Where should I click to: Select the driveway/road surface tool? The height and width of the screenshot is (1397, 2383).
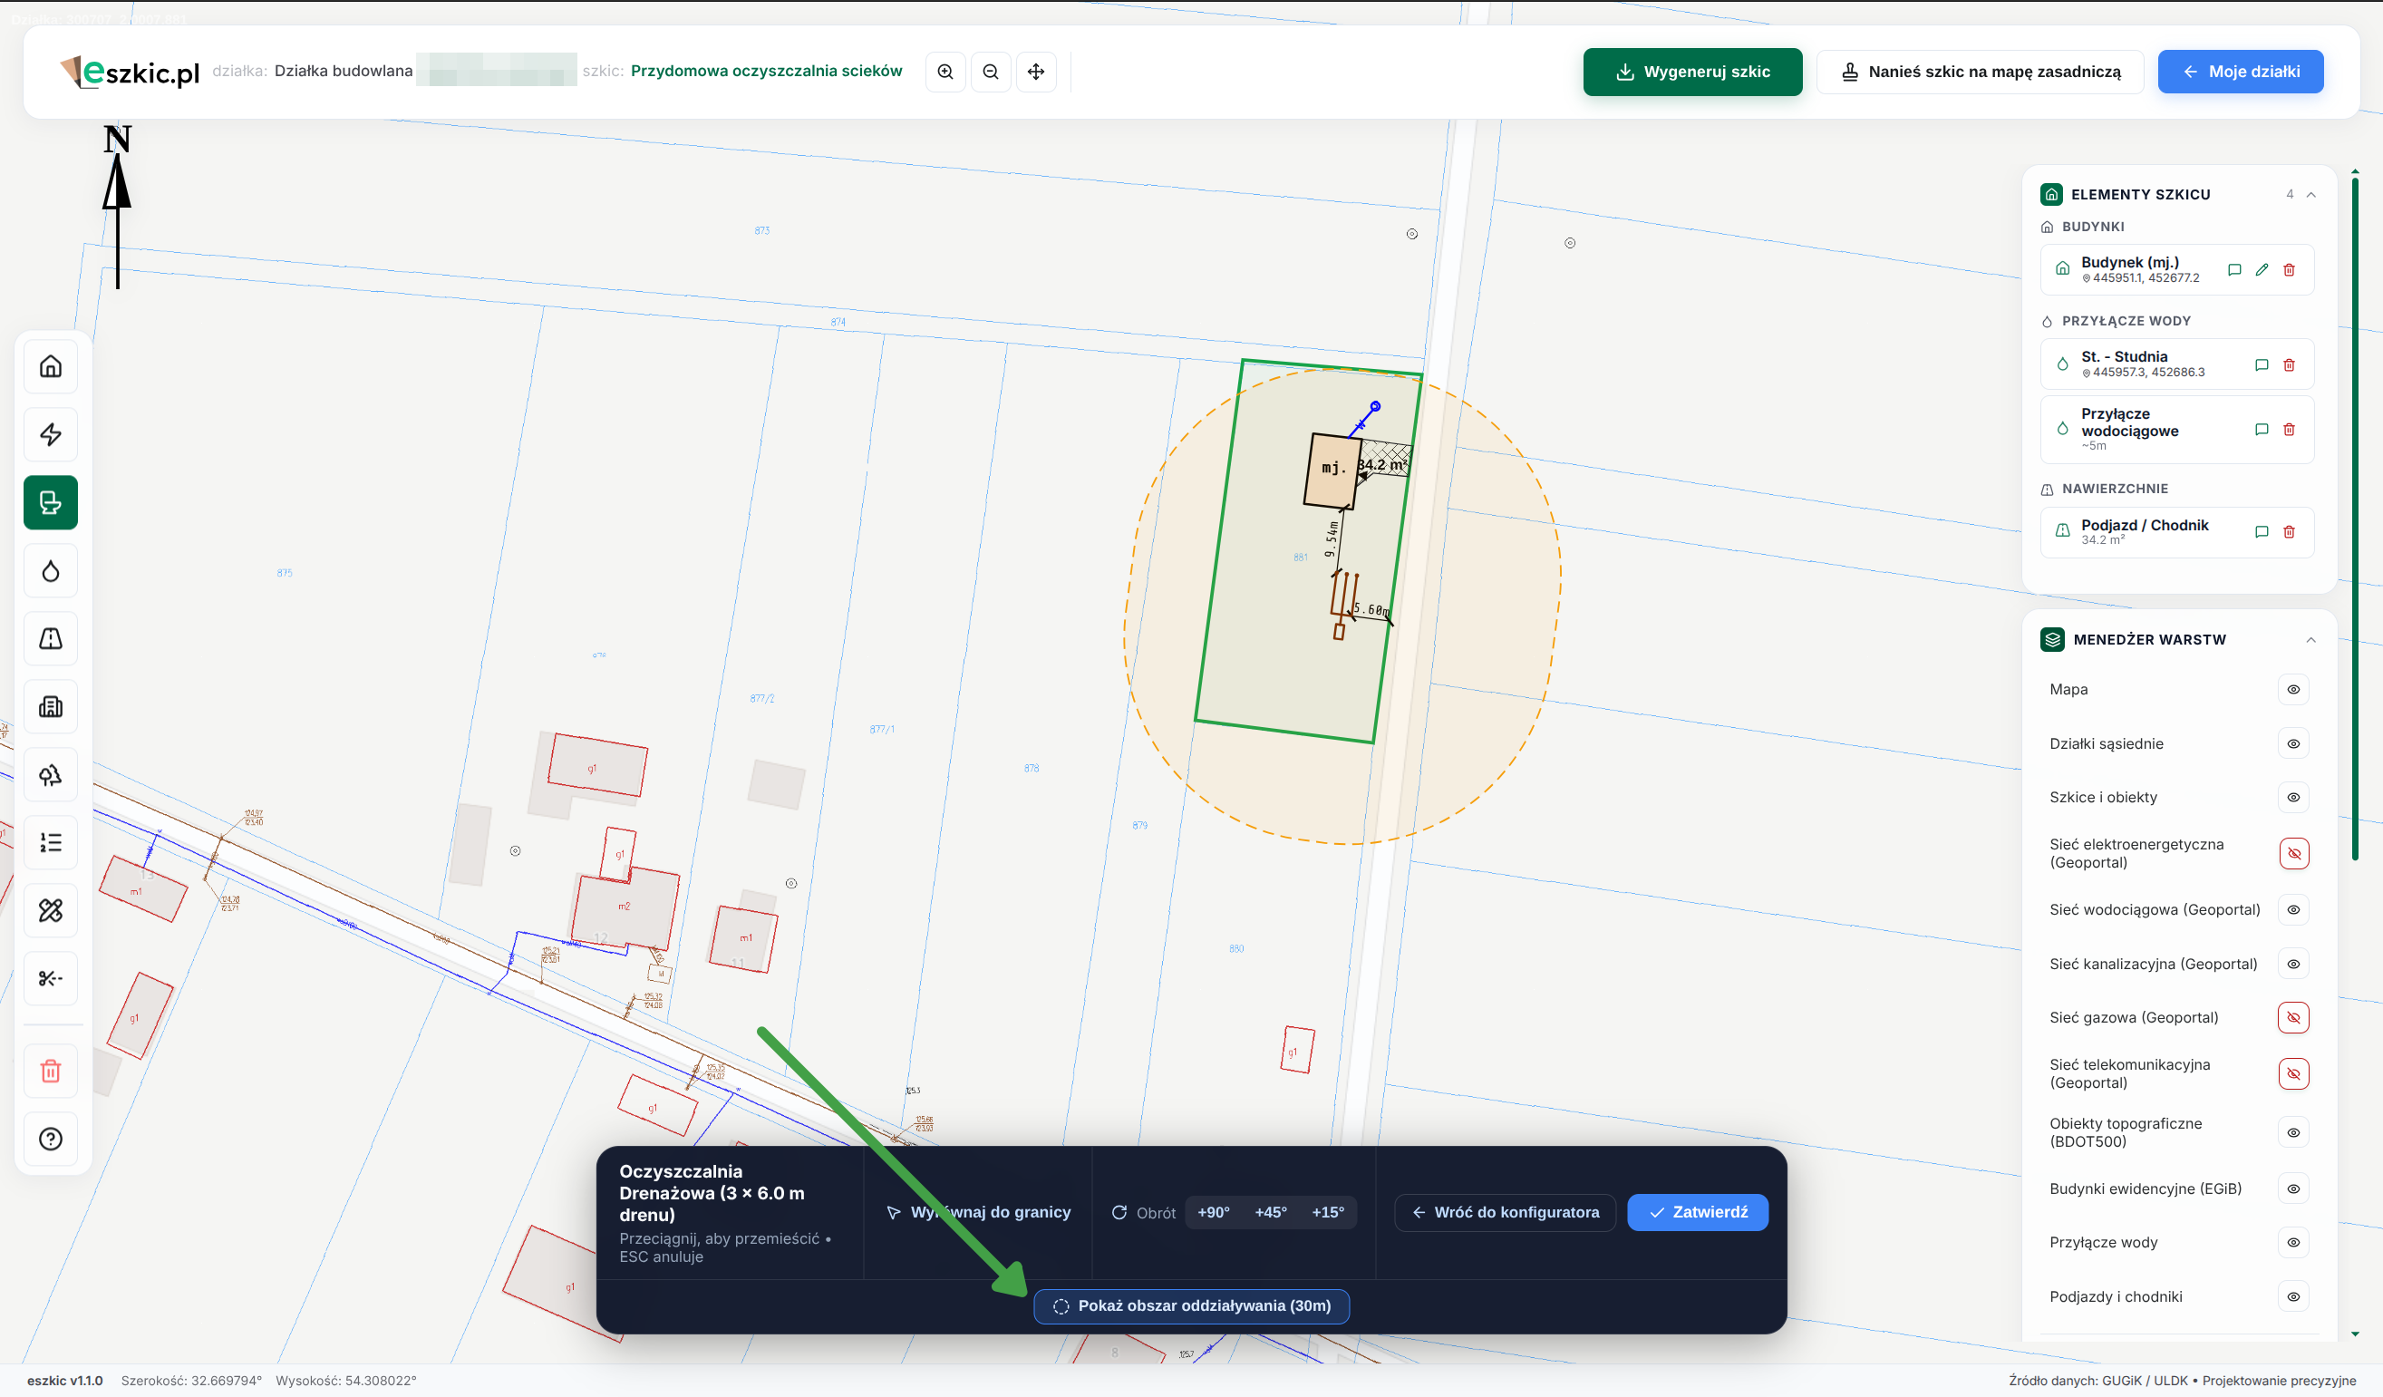coord(51,638)
